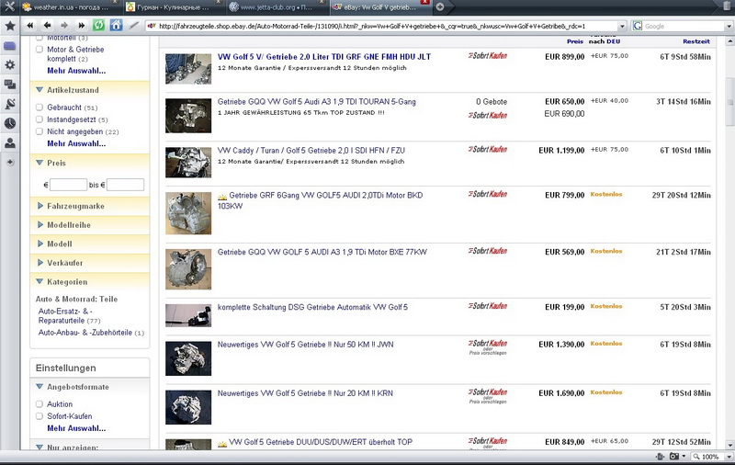Open the Feeds satellite dish panel
The width and height of the screenshot is (735, 465).
[x=10, y=104]
